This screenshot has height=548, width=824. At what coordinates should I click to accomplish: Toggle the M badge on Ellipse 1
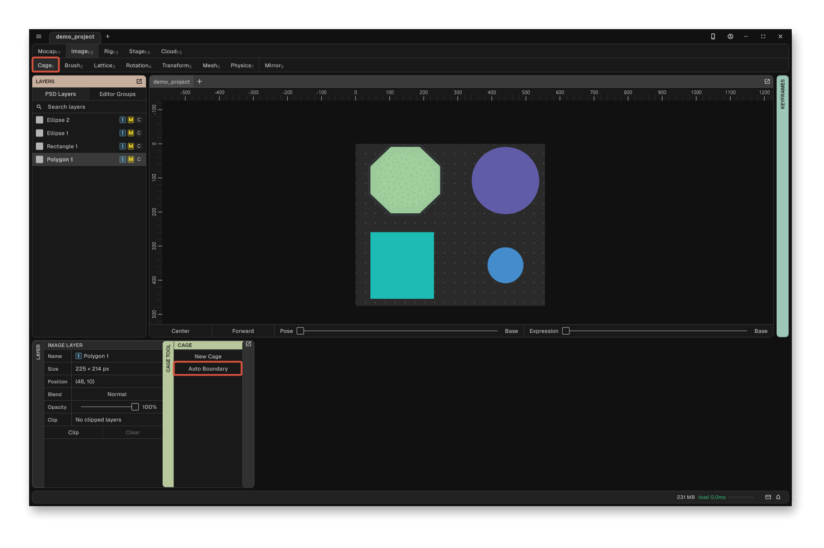[131, 133]
